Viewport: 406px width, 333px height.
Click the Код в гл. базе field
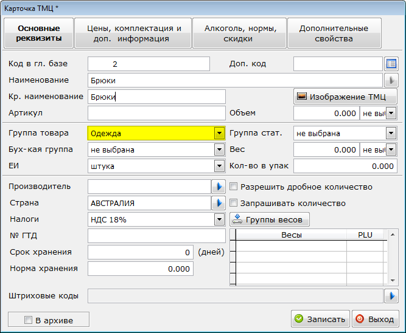(x=149, y=64)
